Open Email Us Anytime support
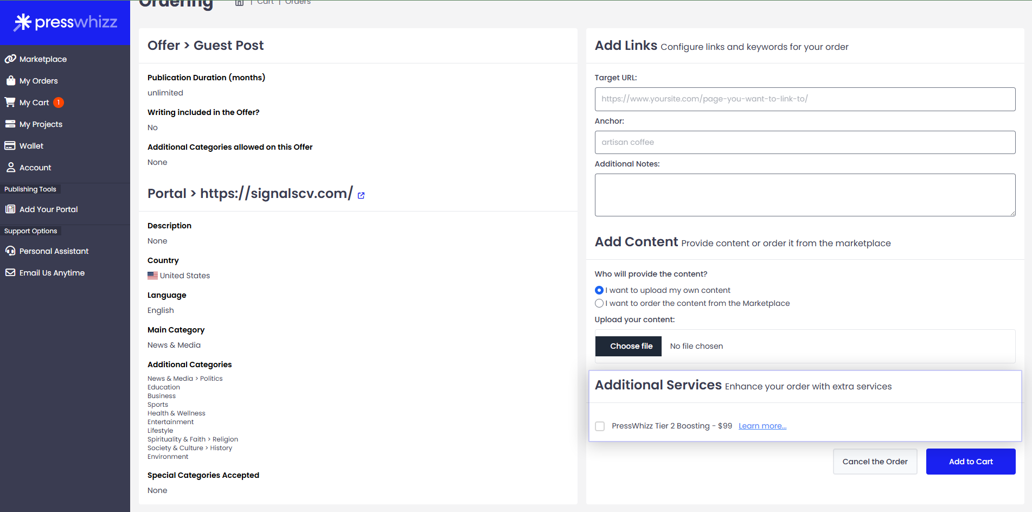This screenshot has width=1032, height=512. coord(52,272)
